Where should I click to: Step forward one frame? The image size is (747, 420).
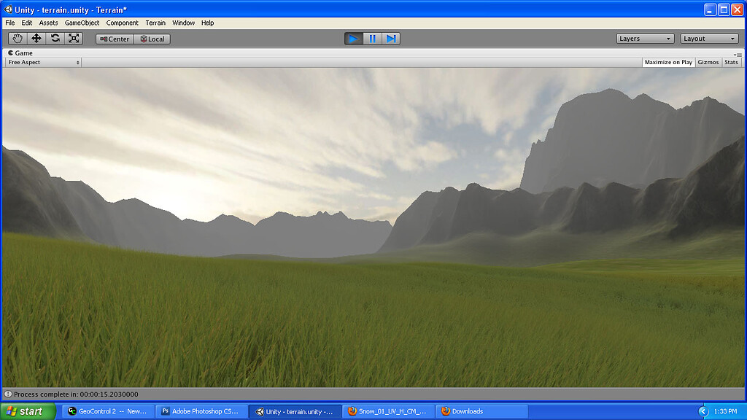pos(392,38)
